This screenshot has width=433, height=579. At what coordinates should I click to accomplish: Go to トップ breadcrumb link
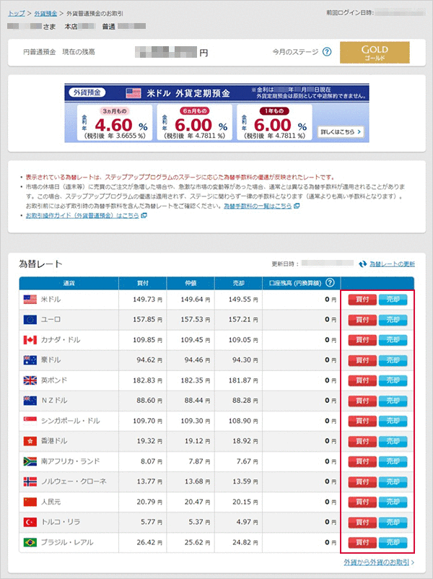(15, 14)
